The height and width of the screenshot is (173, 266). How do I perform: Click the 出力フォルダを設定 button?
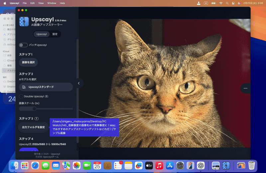34,127
